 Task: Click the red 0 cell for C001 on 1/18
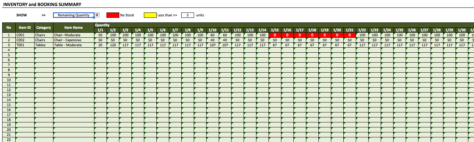(x=312, y=35)
